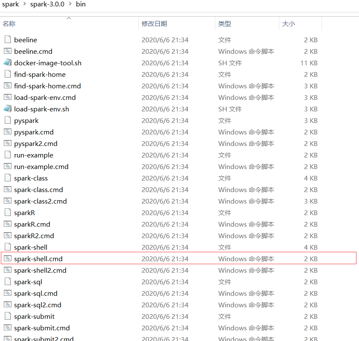Screen dimensions: 359x341
Task: Click the pyspark.cmd script icon
Action: pos(8,131)
